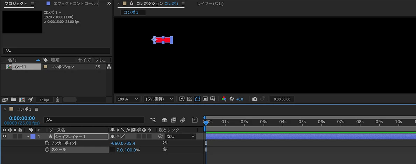416x164 pixels.
Task: Toggle constrain proportions box beside スケール
Action: coord(113,150)
